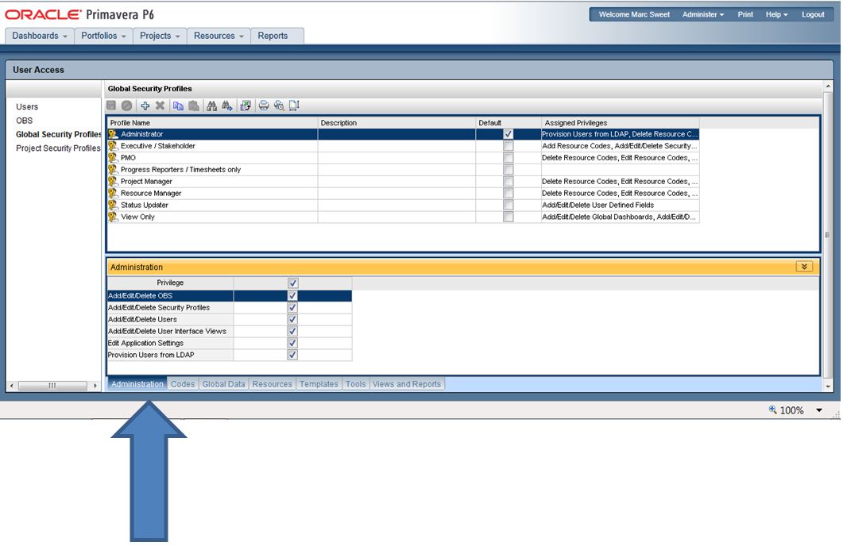843x546 pixels.
Task: Toggle Default checkbox for Administrator
Action: tap(508, 134)
